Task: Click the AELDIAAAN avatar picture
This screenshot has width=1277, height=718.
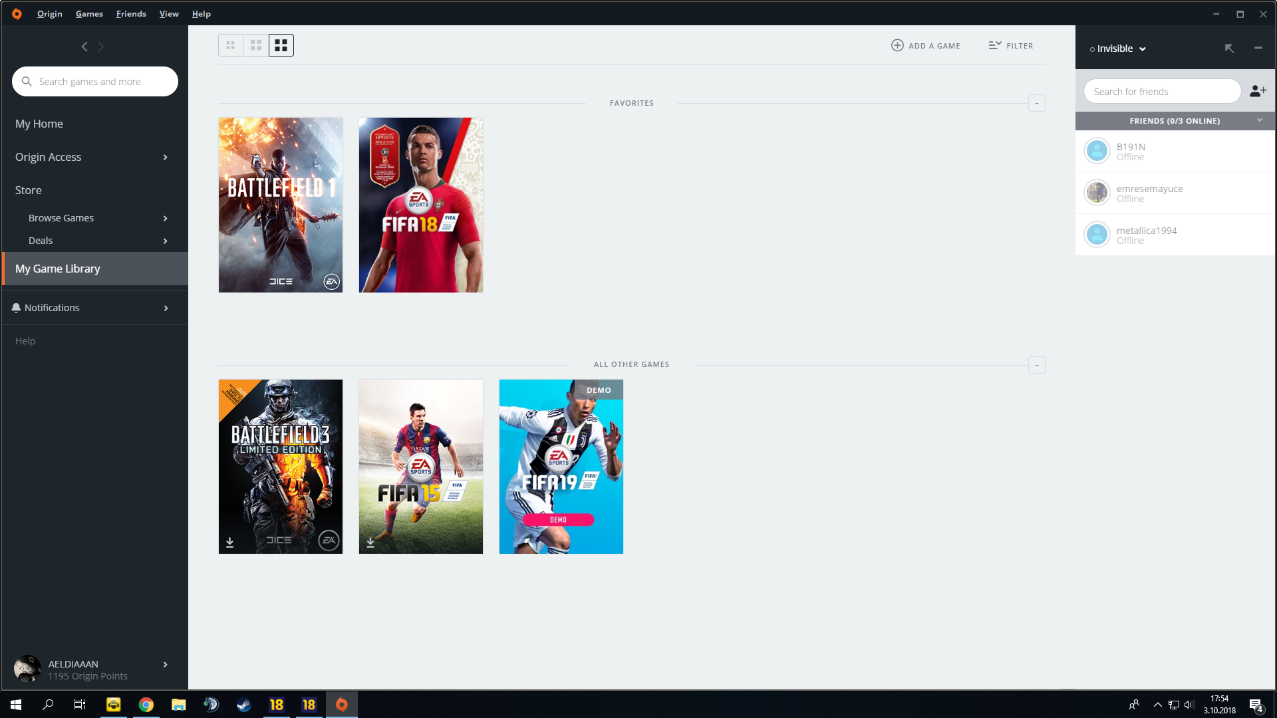Action: pyautogui.click(x=27, y=669)
